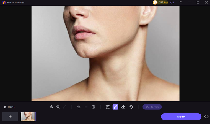The image size is (210, 124).
Task: Select the brush tool
Action: click(115, 107)
